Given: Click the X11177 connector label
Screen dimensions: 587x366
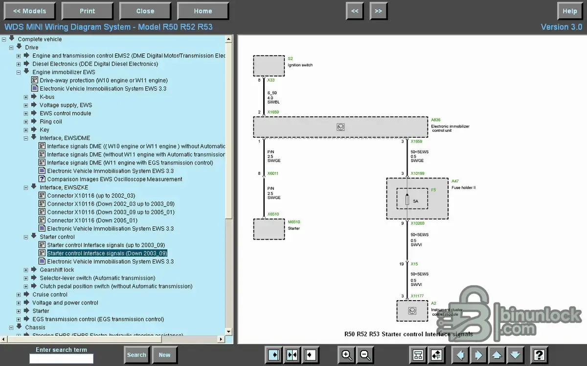Looking at the screenshot, I should 417,296.
